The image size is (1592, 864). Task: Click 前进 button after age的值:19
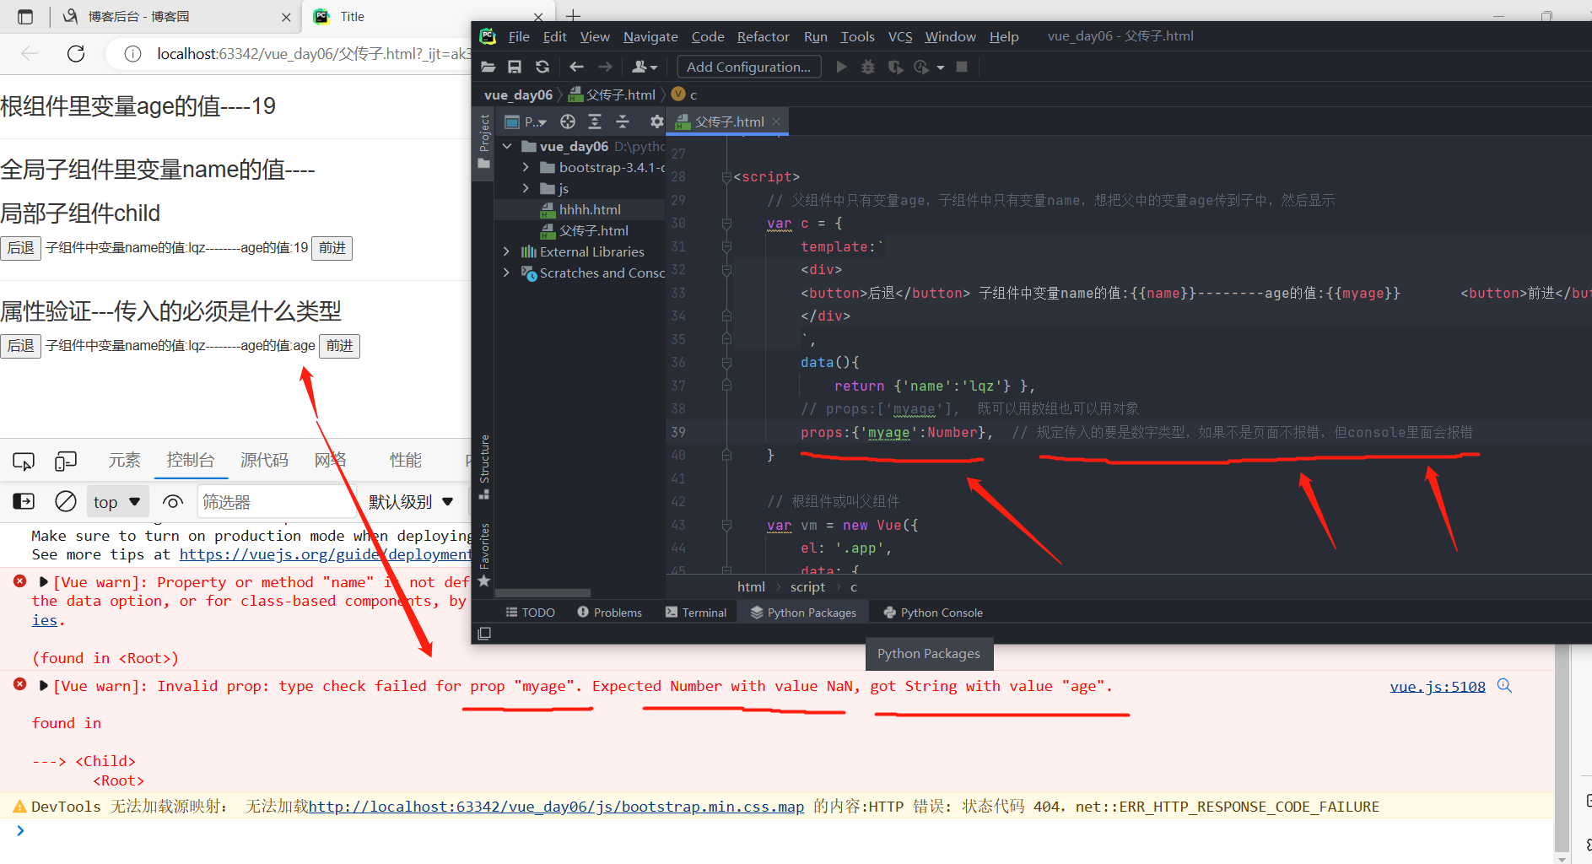pos(332,248)
